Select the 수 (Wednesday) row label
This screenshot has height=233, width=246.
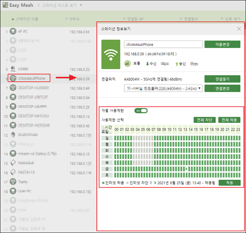(107, 156)
